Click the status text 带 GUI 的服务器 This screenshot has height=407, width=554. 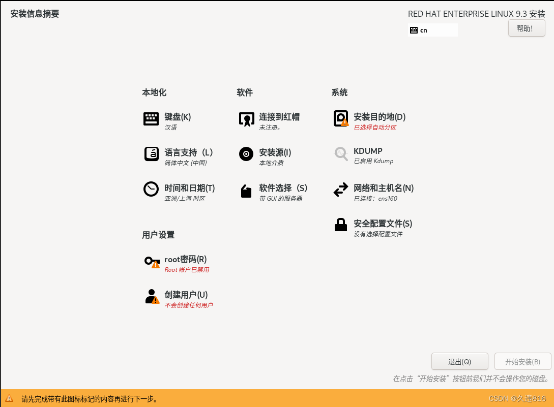281,199
